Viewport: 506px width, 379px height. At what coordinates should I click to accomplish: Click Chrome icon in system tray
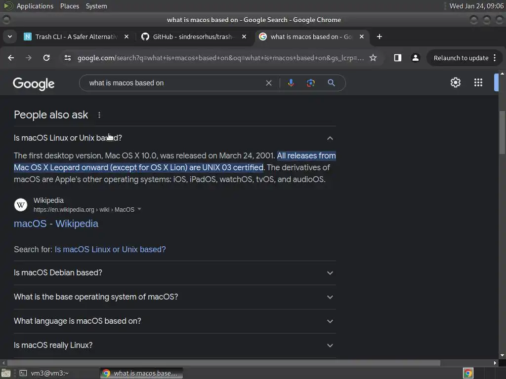click(468, 373)
